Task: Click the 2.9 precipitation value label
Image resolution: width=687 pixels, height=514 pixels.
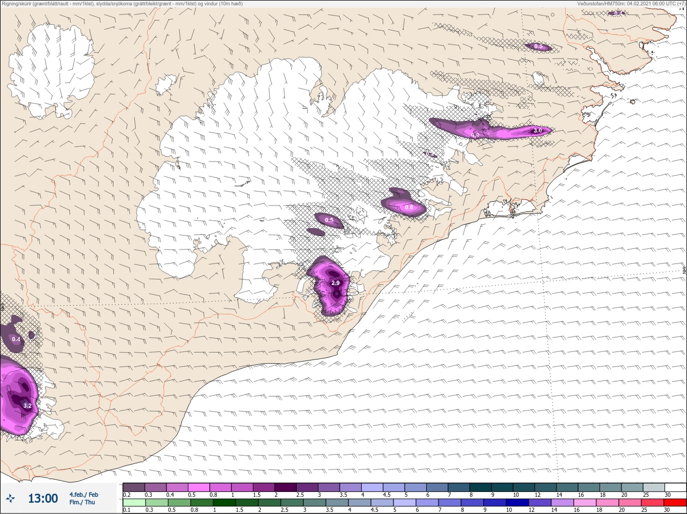Action: (x=335, y=283)
